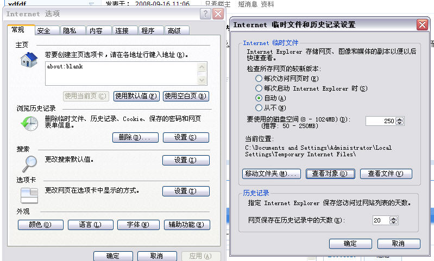Select the 从不 radio option

(259, 107)
